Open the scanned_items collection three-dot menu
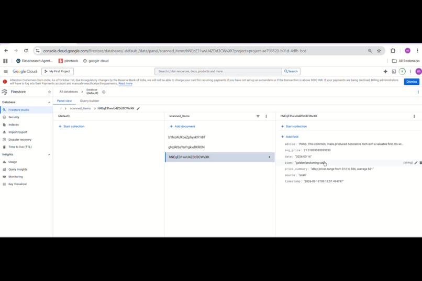Screen dimensions: 422x281 [266, 116]
